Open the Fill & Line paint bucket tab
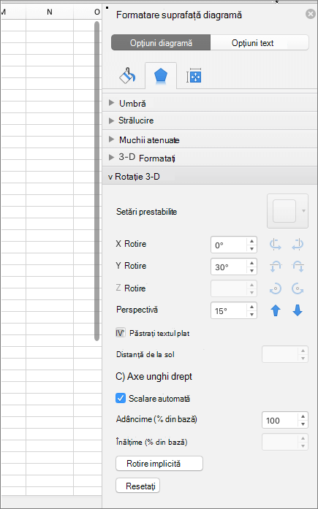Viewport: 318px width, 509px height. [x=128, y=76]
